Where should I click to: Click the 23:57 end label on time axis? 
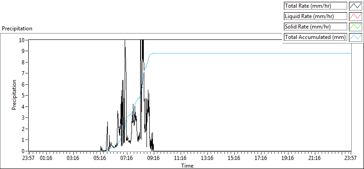coord(351,158)
